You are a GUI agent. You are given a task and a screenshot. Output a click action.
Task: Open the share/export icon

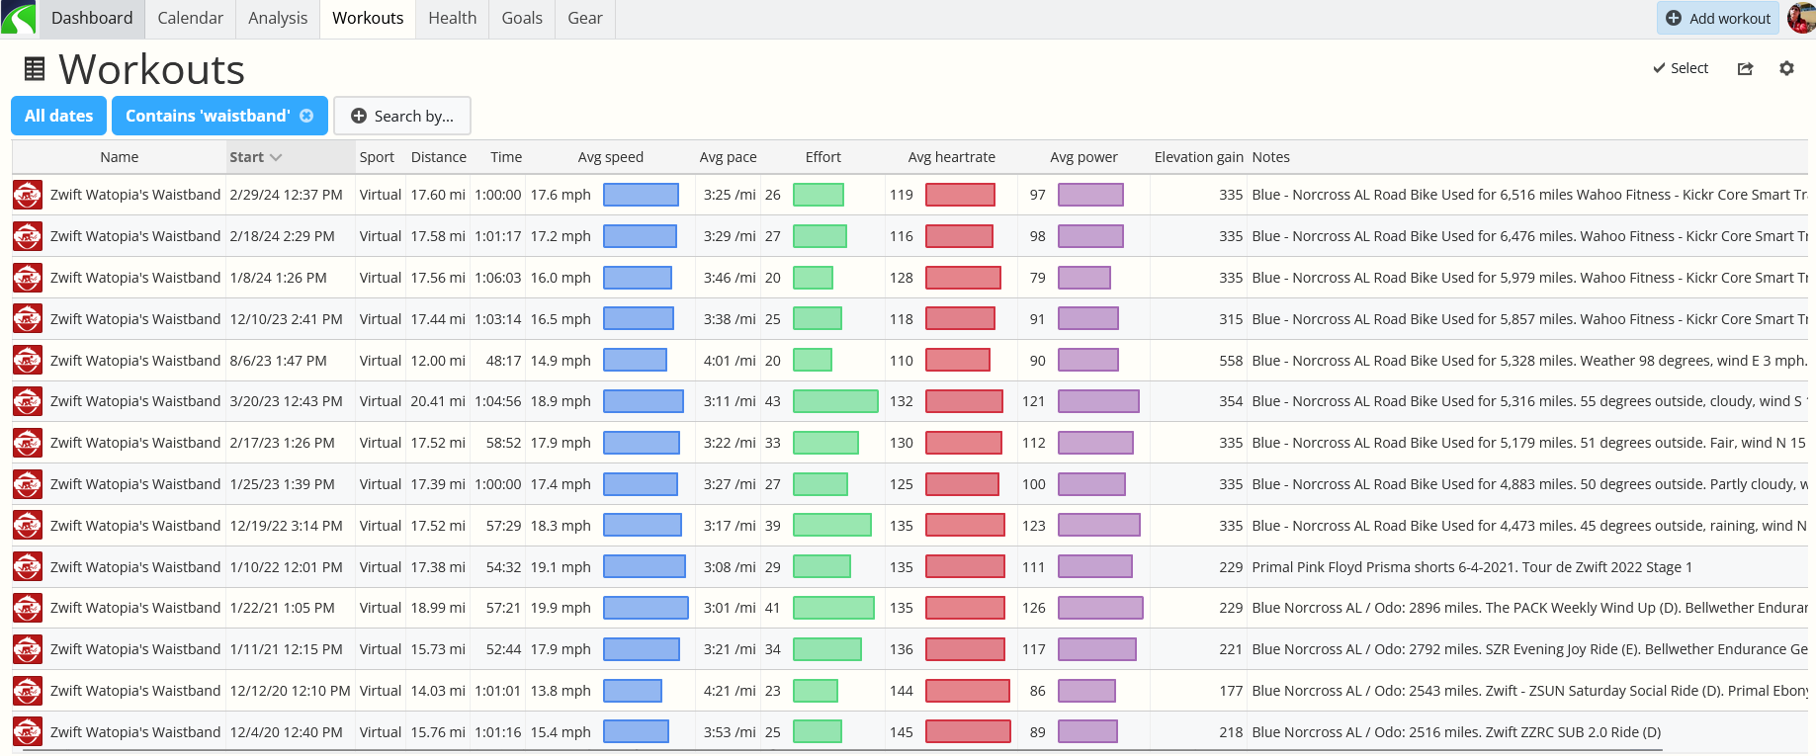(x=1745, y=68)
